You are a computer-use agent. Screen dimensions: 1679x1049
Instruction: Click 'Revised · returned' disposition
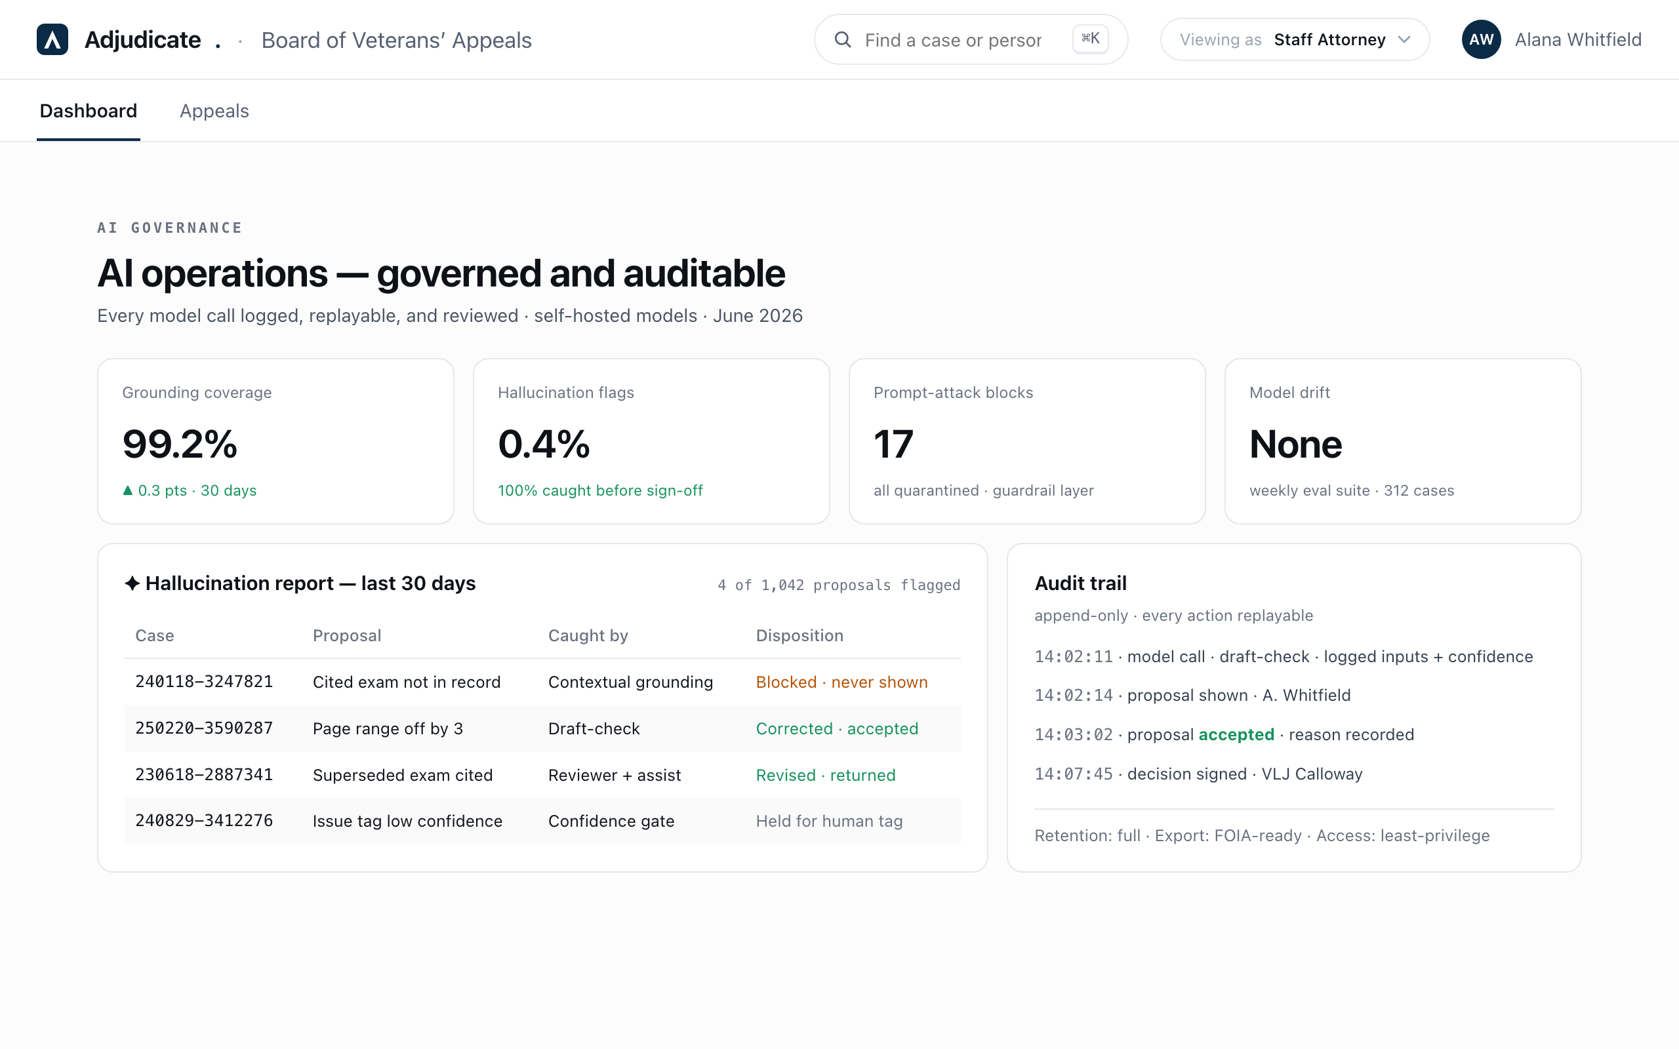(x=826, y=775)
